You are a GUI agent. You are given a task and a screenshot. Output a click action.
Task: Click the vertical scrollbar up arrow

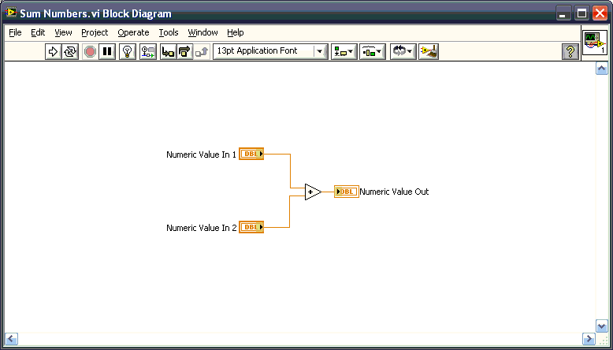tap(602, 69)
